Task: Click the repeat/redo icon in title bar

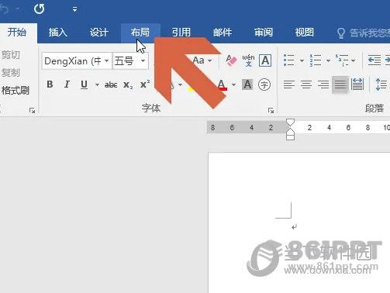Action: tap(39, 9)
